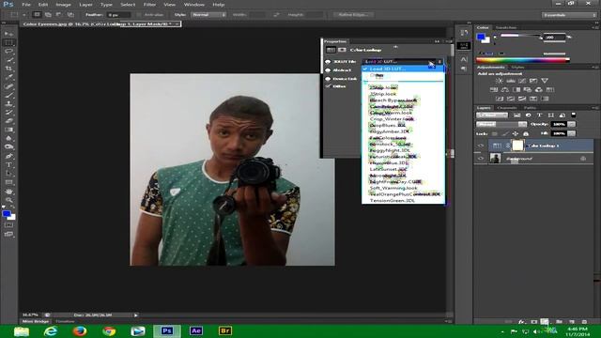Image resolution: width=601 pixels, height=338 pixels.
Task: Open the Opacity slider dropdown arrow
Action: point(572,124)
